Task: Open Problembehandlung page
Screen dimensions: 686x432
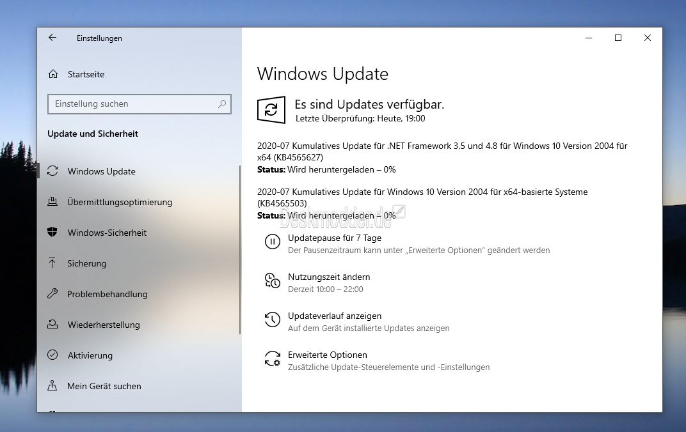Action: pos(108,294)
